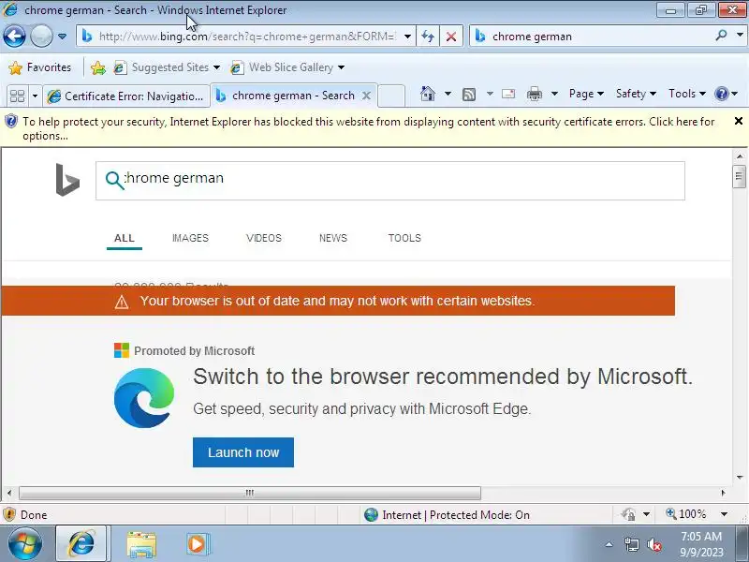
Task: Click the security information bar message
Action: click(368, 128)
